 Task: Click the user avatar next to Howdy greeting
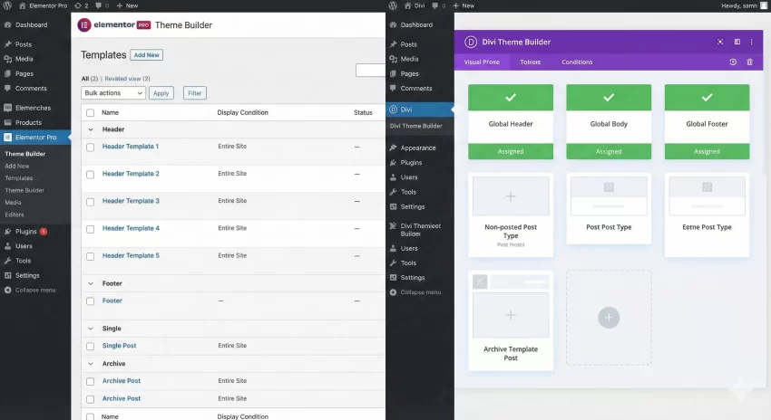coord(764,6)
